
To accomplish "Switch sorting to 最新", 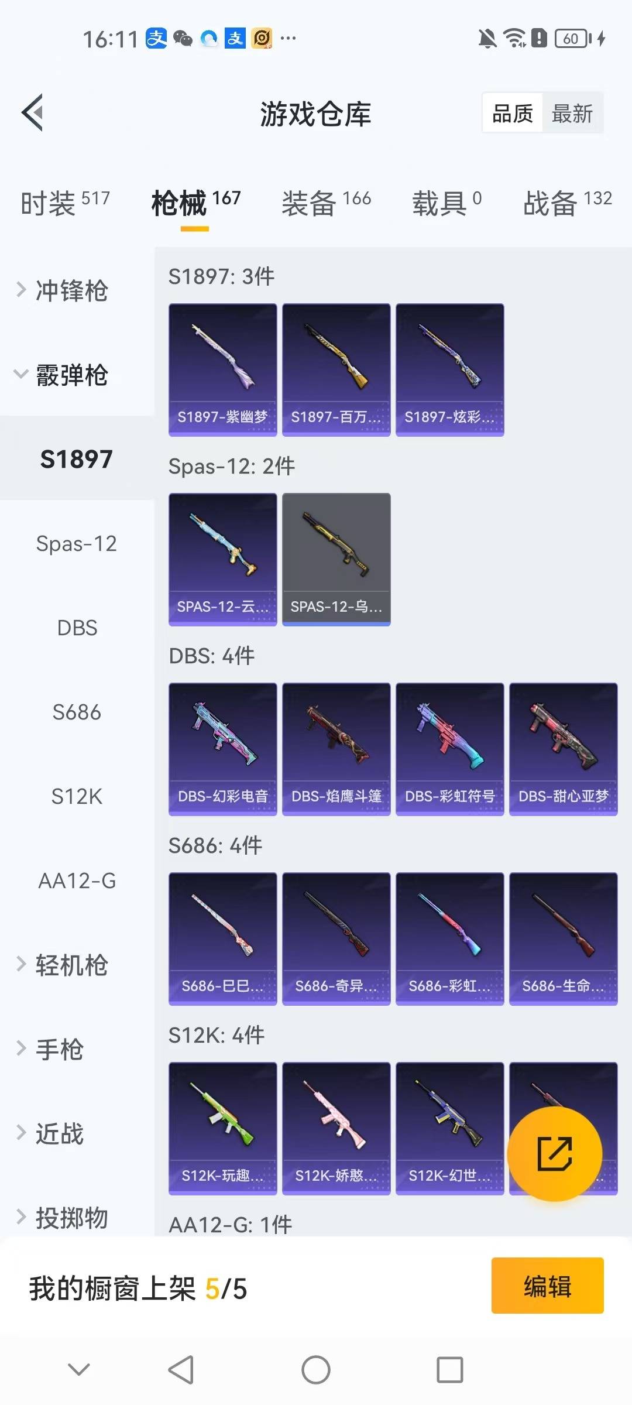I will click(x=572, y=113).
